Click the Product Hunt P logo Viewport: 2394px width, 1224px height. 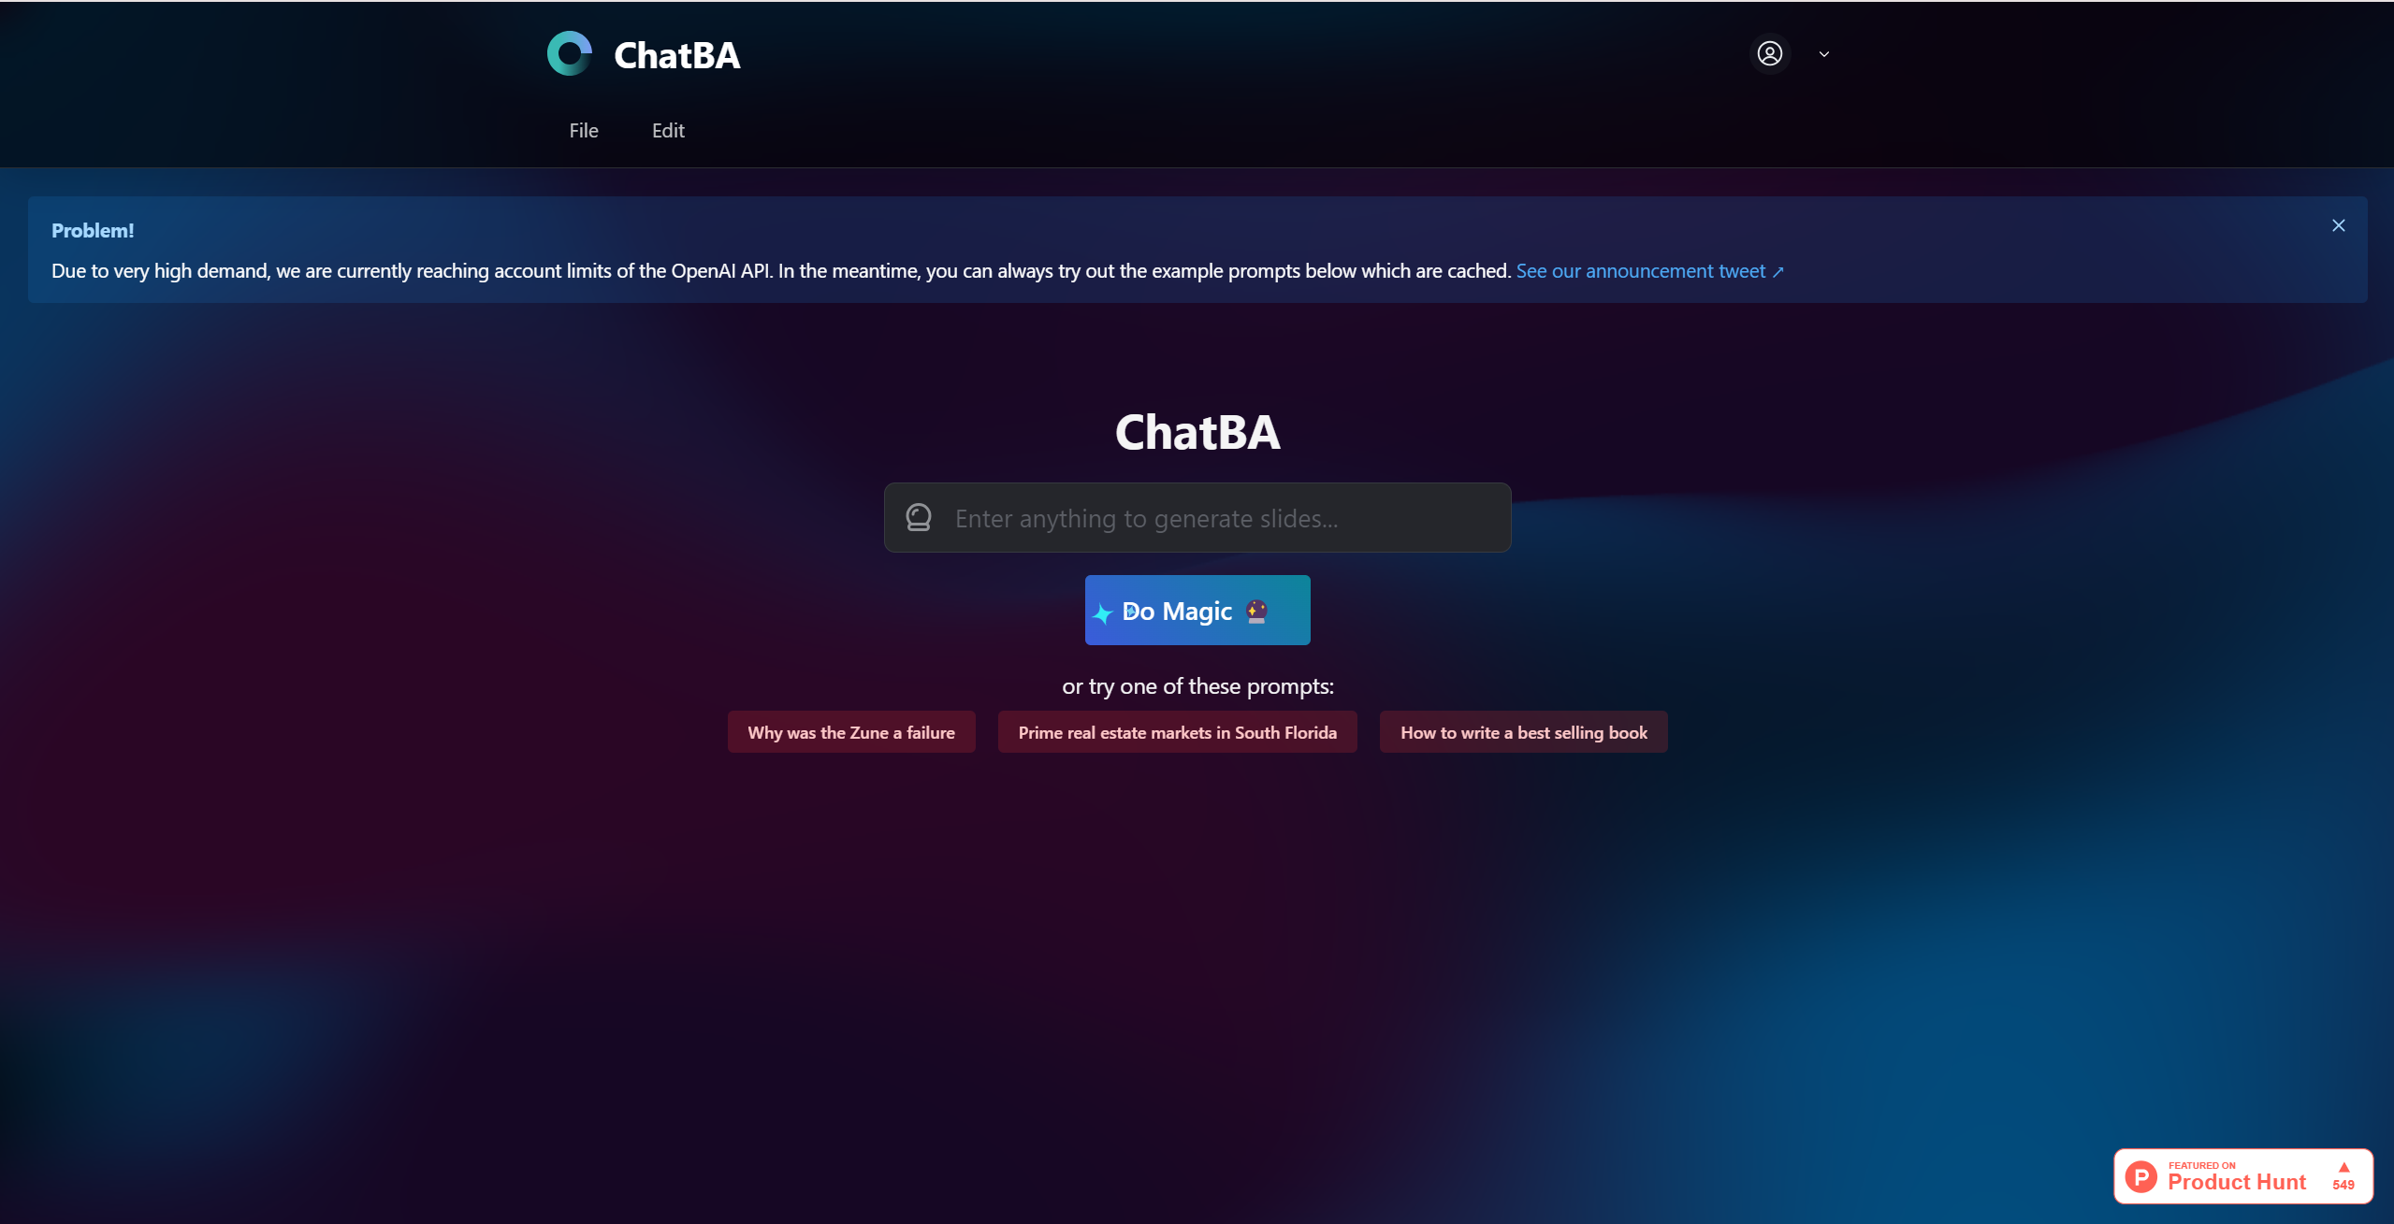tap(2140, 1176)
